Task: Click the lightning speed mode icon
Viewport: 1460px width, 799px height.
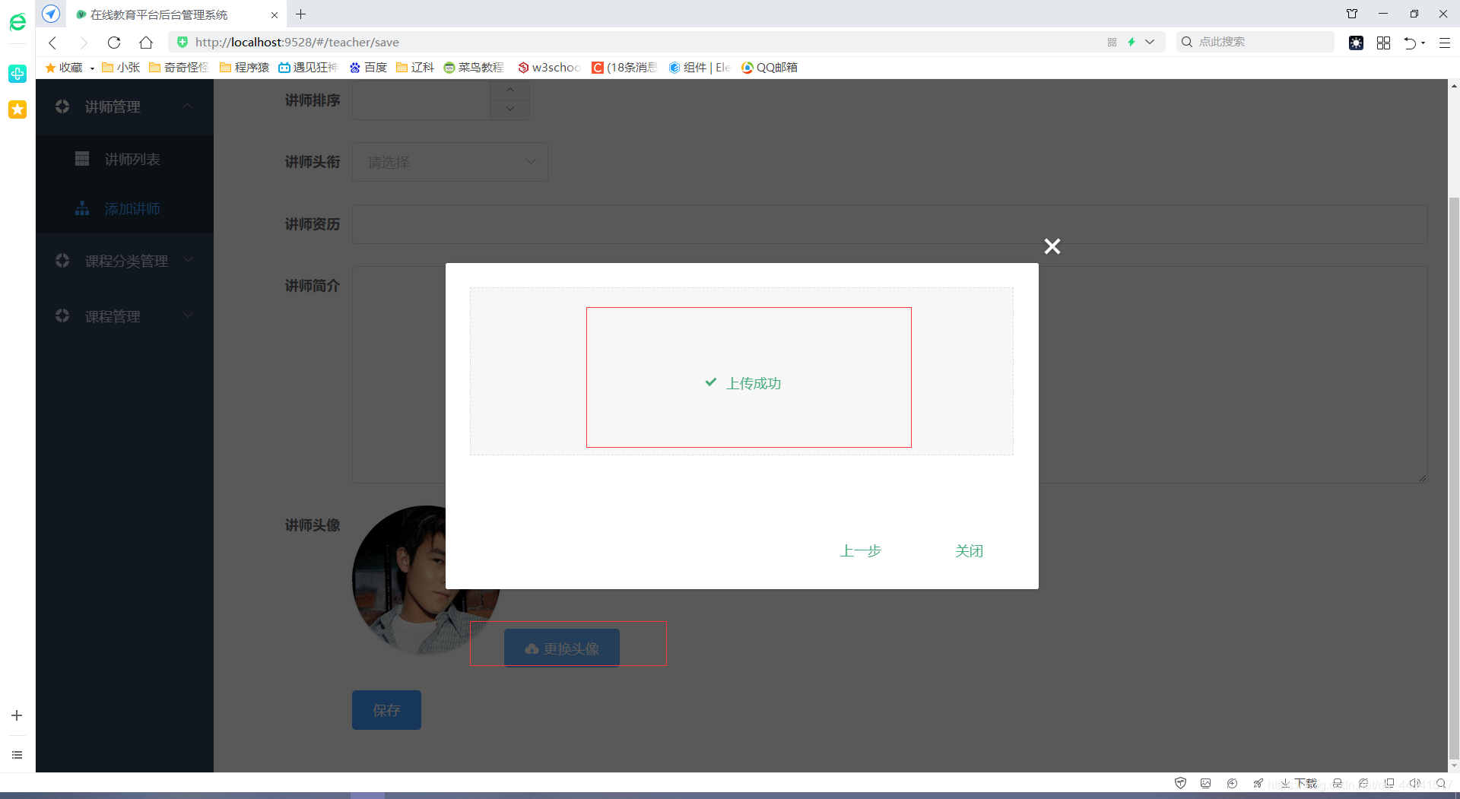Action: click(x=1131, y=43)
